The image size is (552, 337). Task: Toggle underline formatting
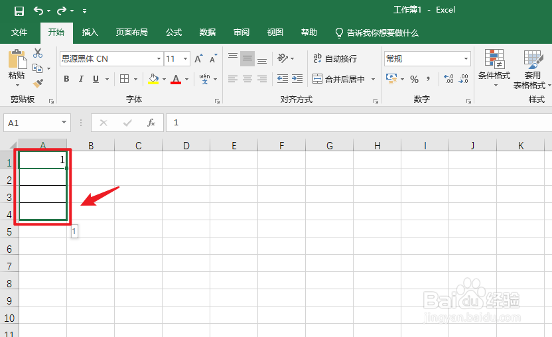click(96, 79)
